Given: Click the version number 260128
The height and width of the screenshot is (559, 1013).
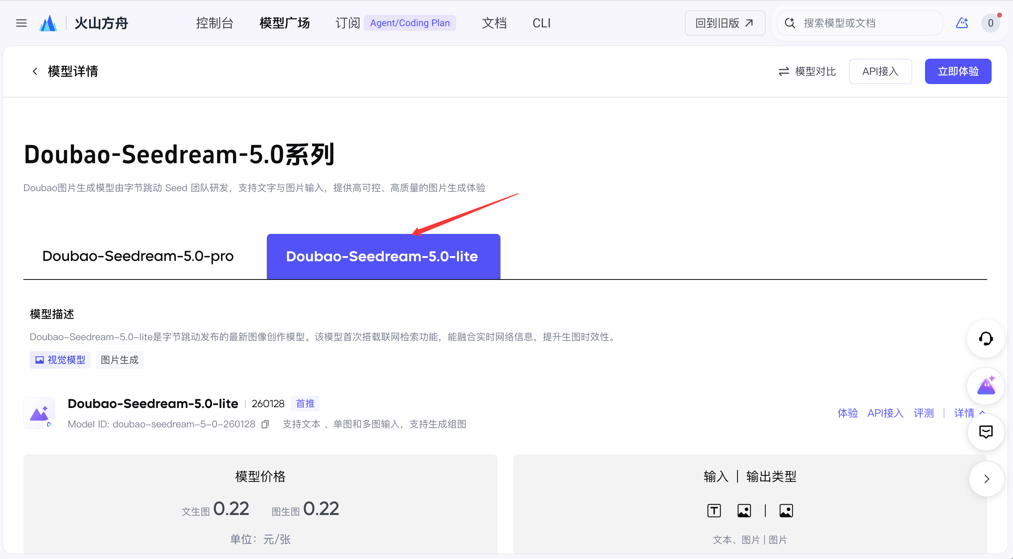Looking at the screenshot, I should 268,404.
